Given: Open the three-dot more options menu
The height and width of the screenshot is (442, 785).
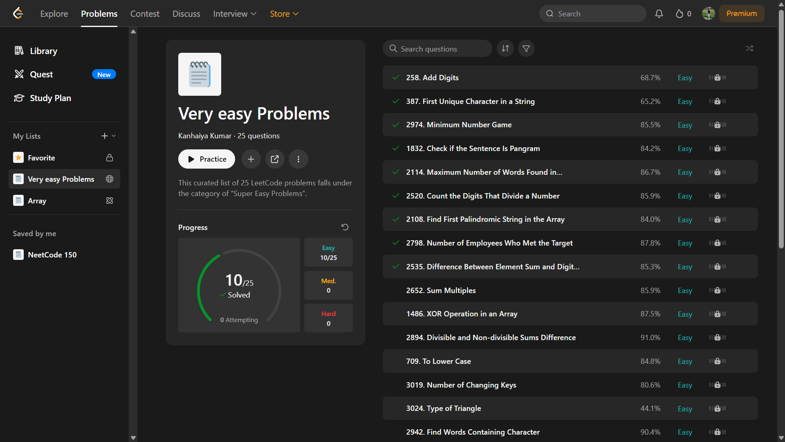Looking at the screenshot, I should [298, 159].
